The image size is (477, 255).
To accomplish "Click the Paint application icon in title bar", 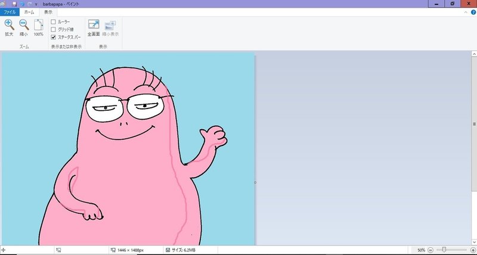I will pyautogui.click(x=2, y=4).
